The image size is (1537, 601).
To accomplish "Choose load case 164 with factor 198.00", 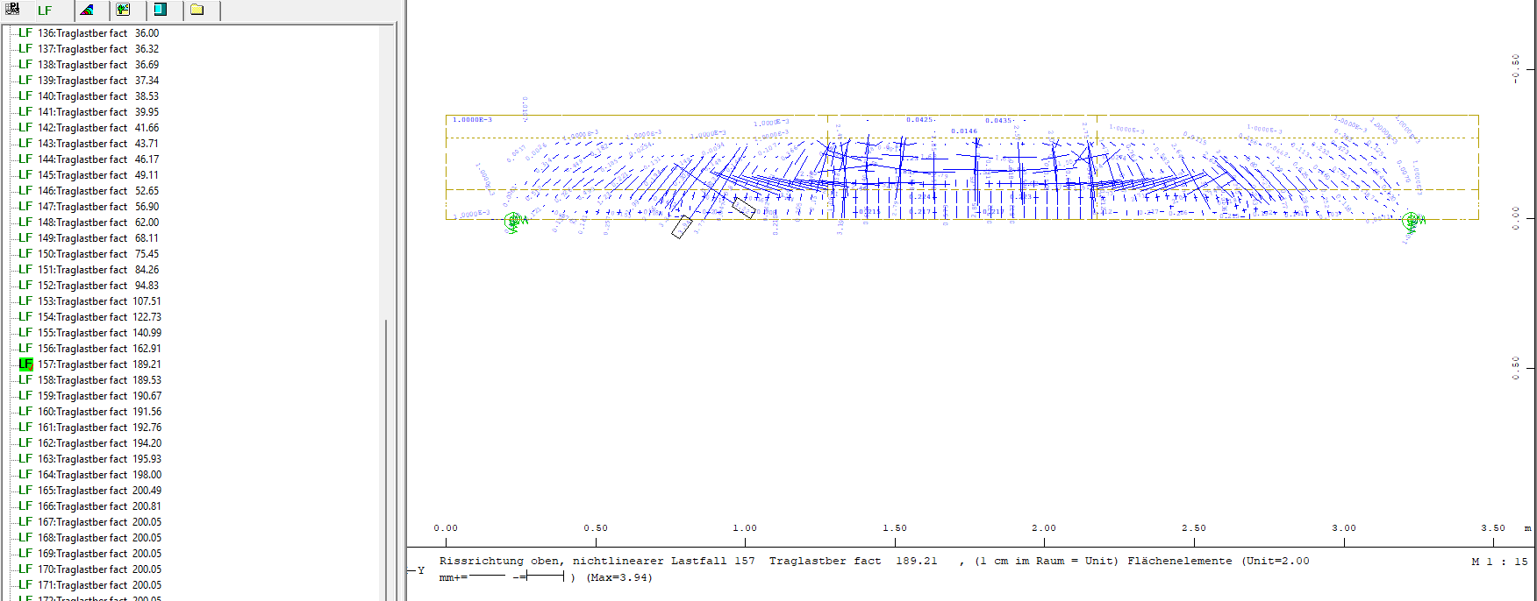I will coord(99,475).
